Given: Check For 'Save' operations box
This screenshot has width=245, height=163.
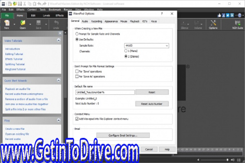Looking at the screenshot, I should click(x=77, y=71).
